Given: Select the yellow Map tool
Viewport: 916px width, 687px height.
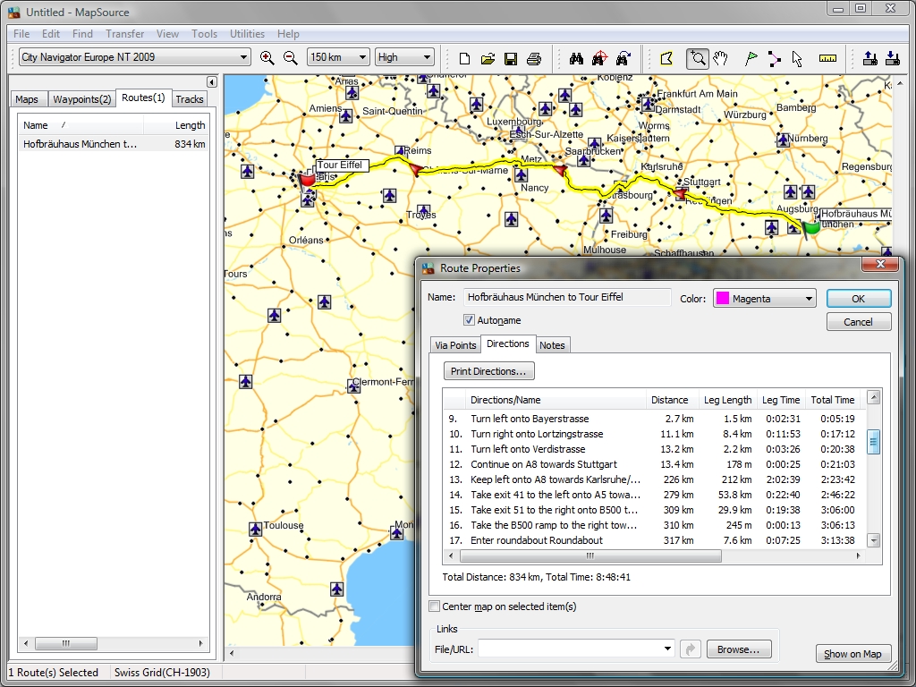Looking at the screenshot, I should point(666,58).
